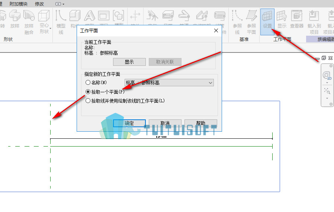
Task: Select the 参照平面 (Reference Plane) tool
Action: coord(251,22)
